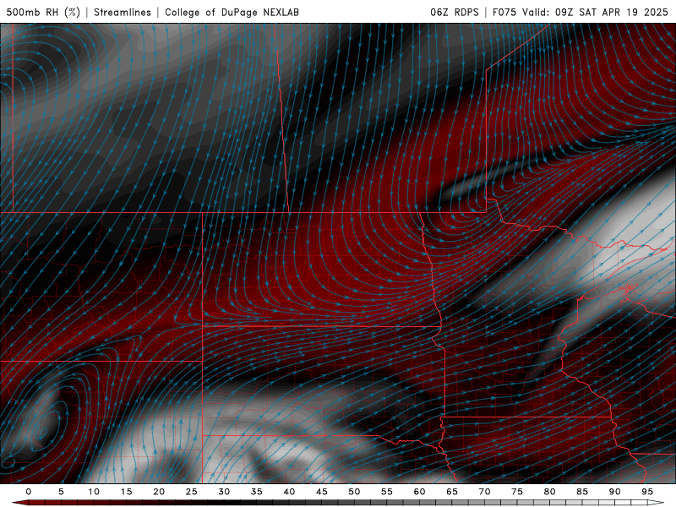Click the '35' colorbar tick label
This screenshot has width=676, height=507.
click(x=257, y=492)
